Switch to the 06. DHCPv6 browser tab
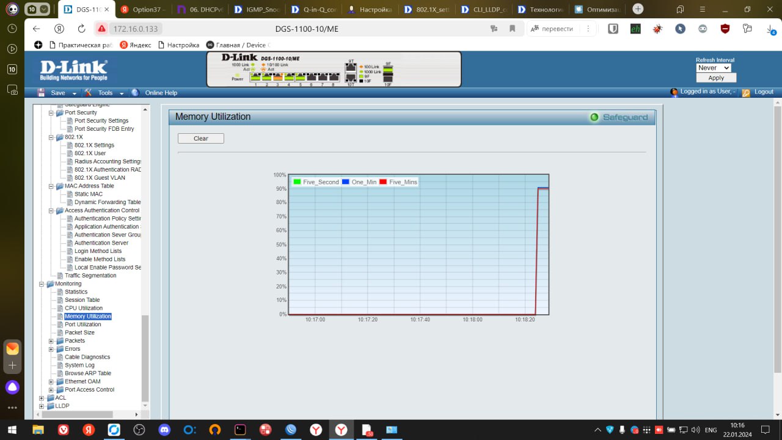The width and height of the screenshot is (782, 440). tap(199, 9)
